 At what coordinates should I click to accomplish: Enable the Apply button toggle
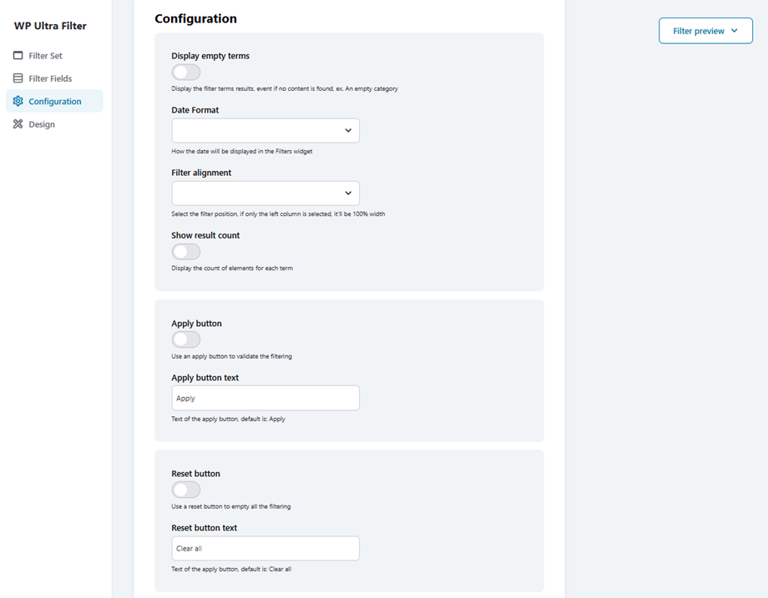coord(186,339)
